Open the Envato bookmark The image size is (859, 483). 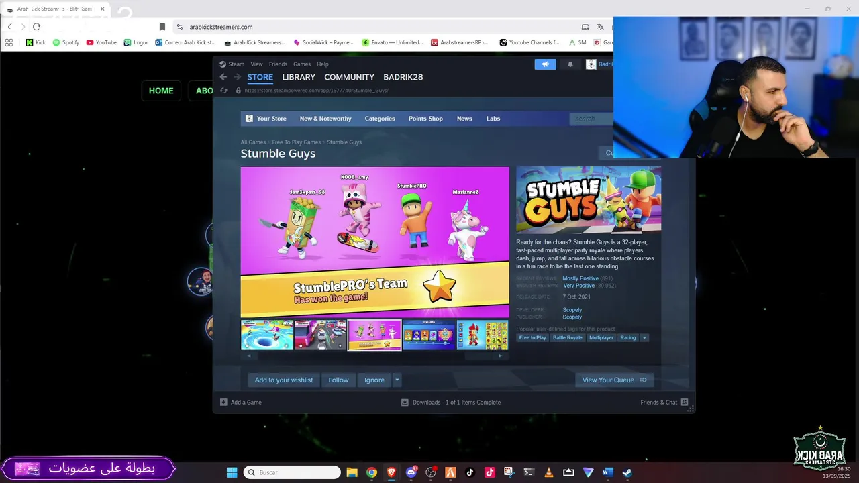tap(393, 42)
